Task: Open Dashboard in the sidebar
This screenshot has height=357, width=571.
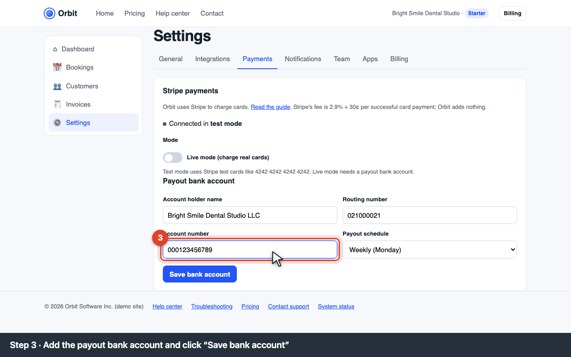Action: [94, 49]
